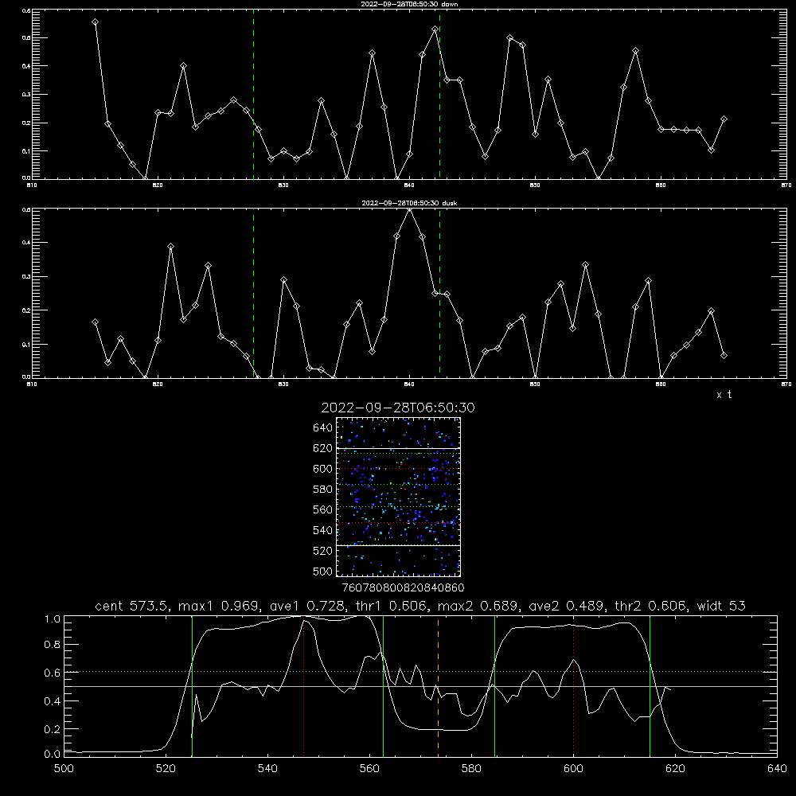This screenshot has height=796, width=796.
Task: Click the dawn curve peak diamond near 842
Action: [435, 29]
